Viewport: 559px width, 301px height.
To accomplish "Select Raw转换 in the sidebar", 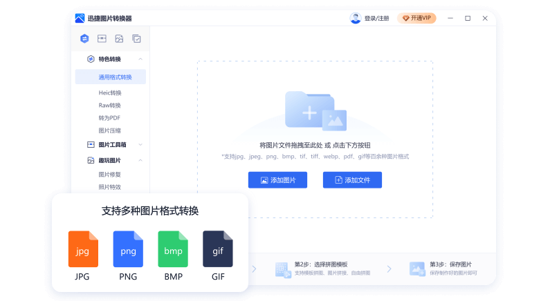I will [109, 106].
